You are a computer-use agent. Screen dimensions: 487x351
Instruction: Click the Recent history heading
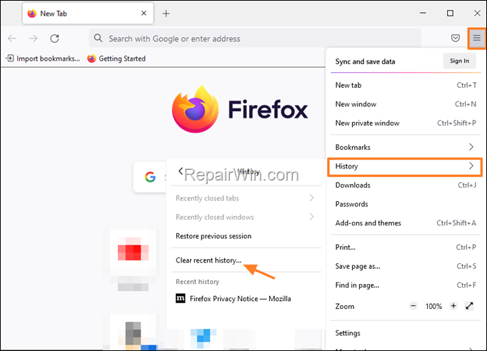[x=198, y=282]
